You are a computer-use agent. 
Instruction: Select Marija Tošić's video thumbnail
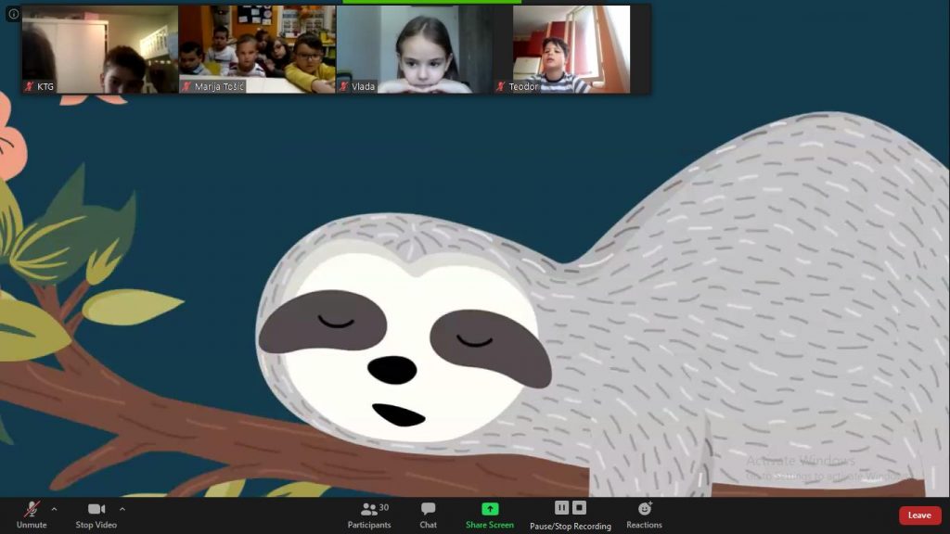pyautogui.click(x=257, y=48)
